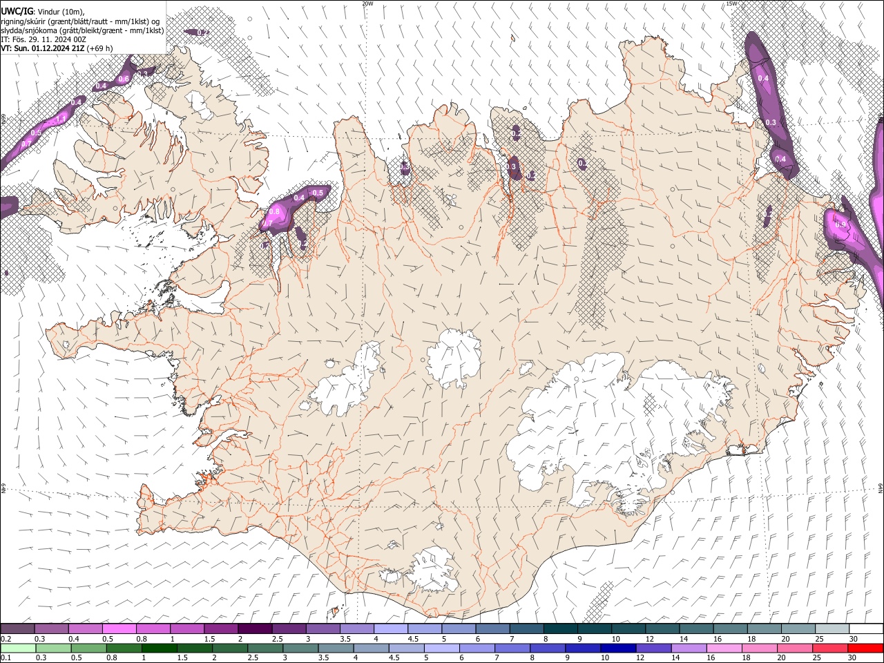884x663 pixels.
Task: Click the VT: Sun. 01.12.2024 21Z line
Action: [41, 48]
